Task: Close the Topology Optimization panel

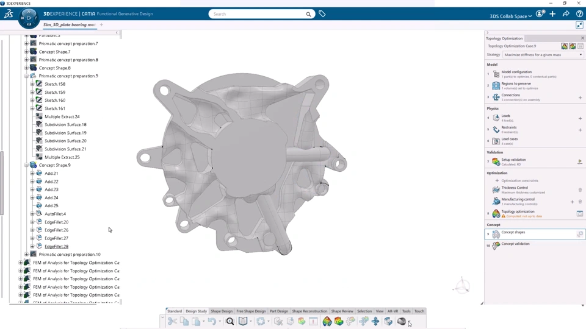Action: click(582, 38)
